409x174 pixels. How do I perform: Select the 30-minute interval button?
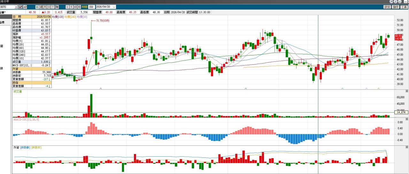(x=79, y=7)
